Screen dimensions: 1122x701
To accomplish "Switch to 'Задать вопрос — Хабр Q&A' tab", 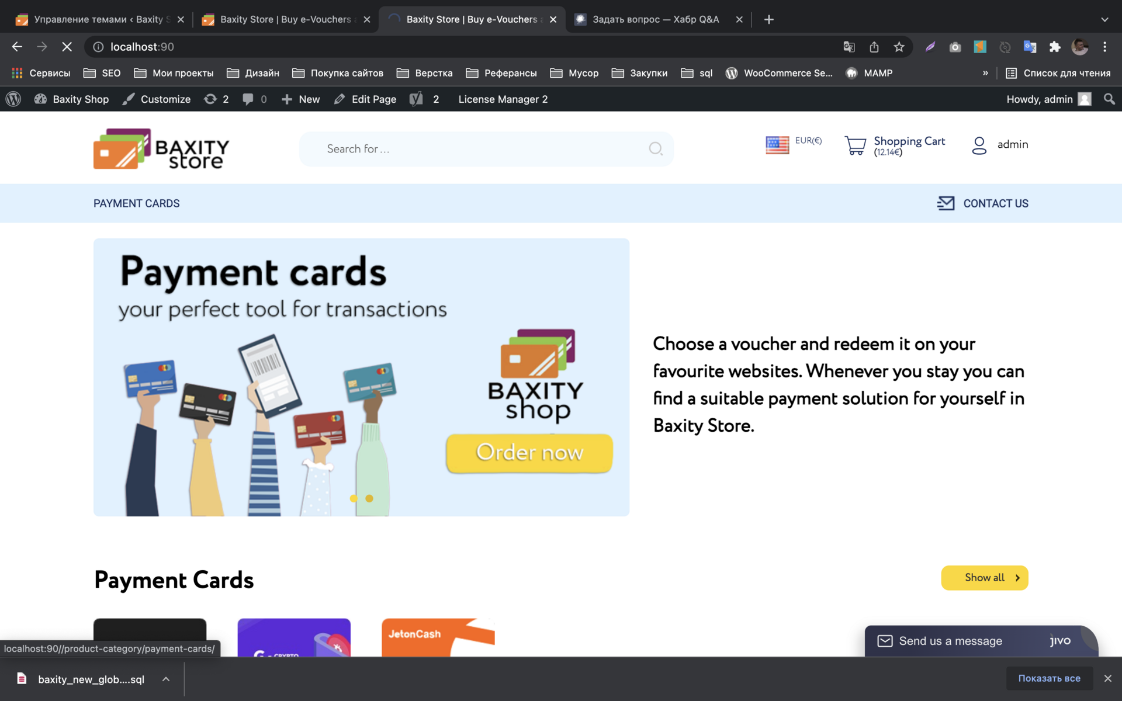I will pos(657,19).
